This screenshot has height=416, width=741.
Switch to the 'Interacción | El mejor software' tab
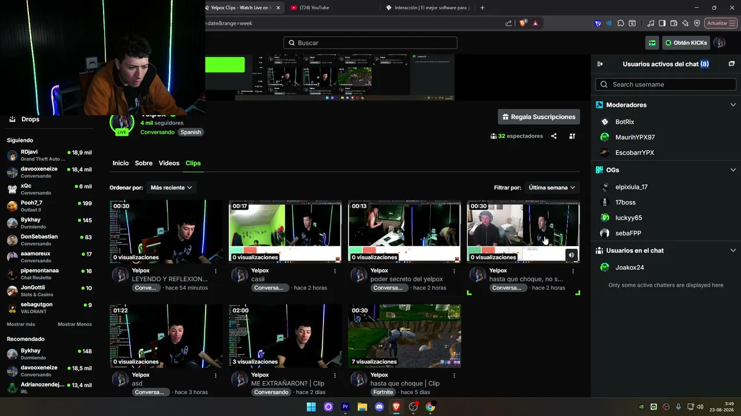tap(427, 8)
